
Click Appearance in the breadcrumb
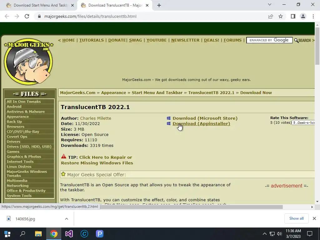click(x=113, y=92)
